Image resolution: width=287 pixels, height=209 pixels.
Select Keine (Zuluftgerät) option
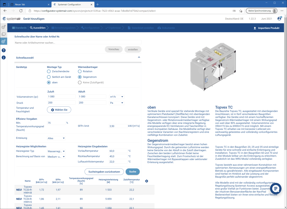click(79, 82)
